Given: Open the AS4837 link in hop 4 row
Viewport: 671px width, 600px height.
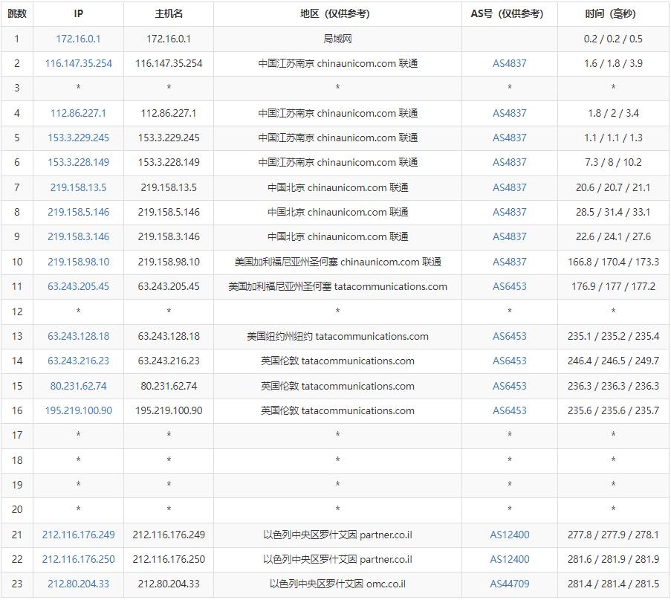Looking at the screenshot, I should [510, 113].
